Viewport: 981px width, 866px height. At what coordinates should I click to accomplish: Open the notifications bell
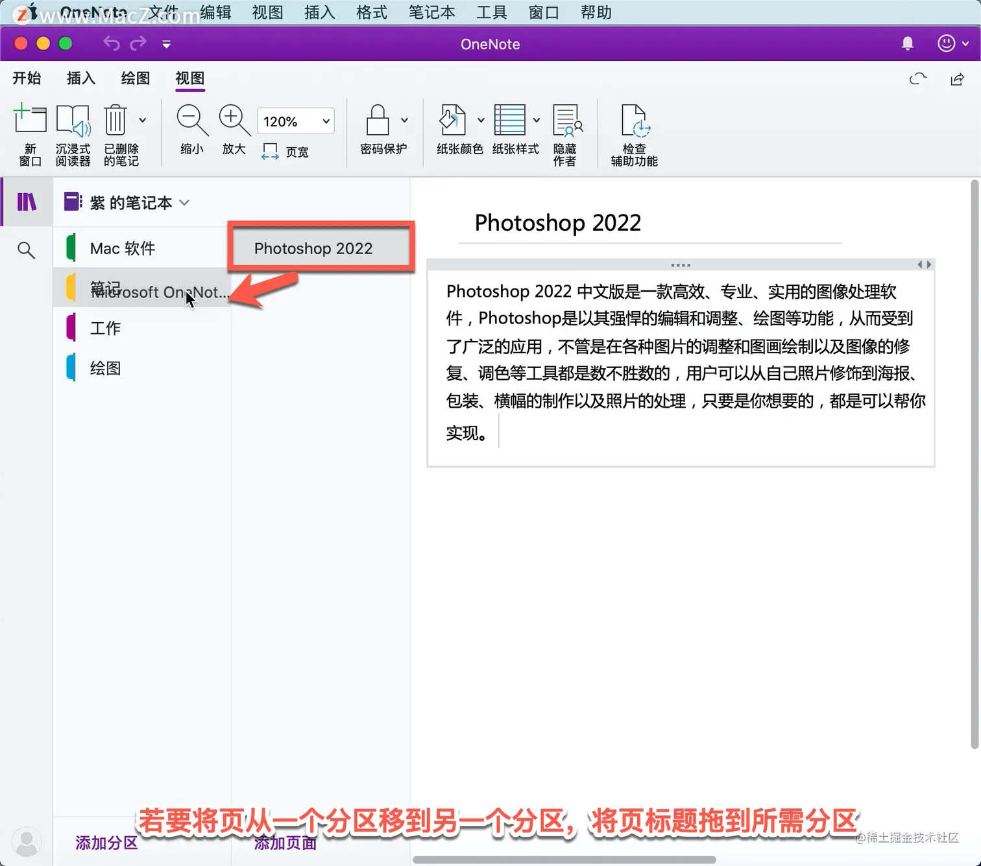click(908, 43)
